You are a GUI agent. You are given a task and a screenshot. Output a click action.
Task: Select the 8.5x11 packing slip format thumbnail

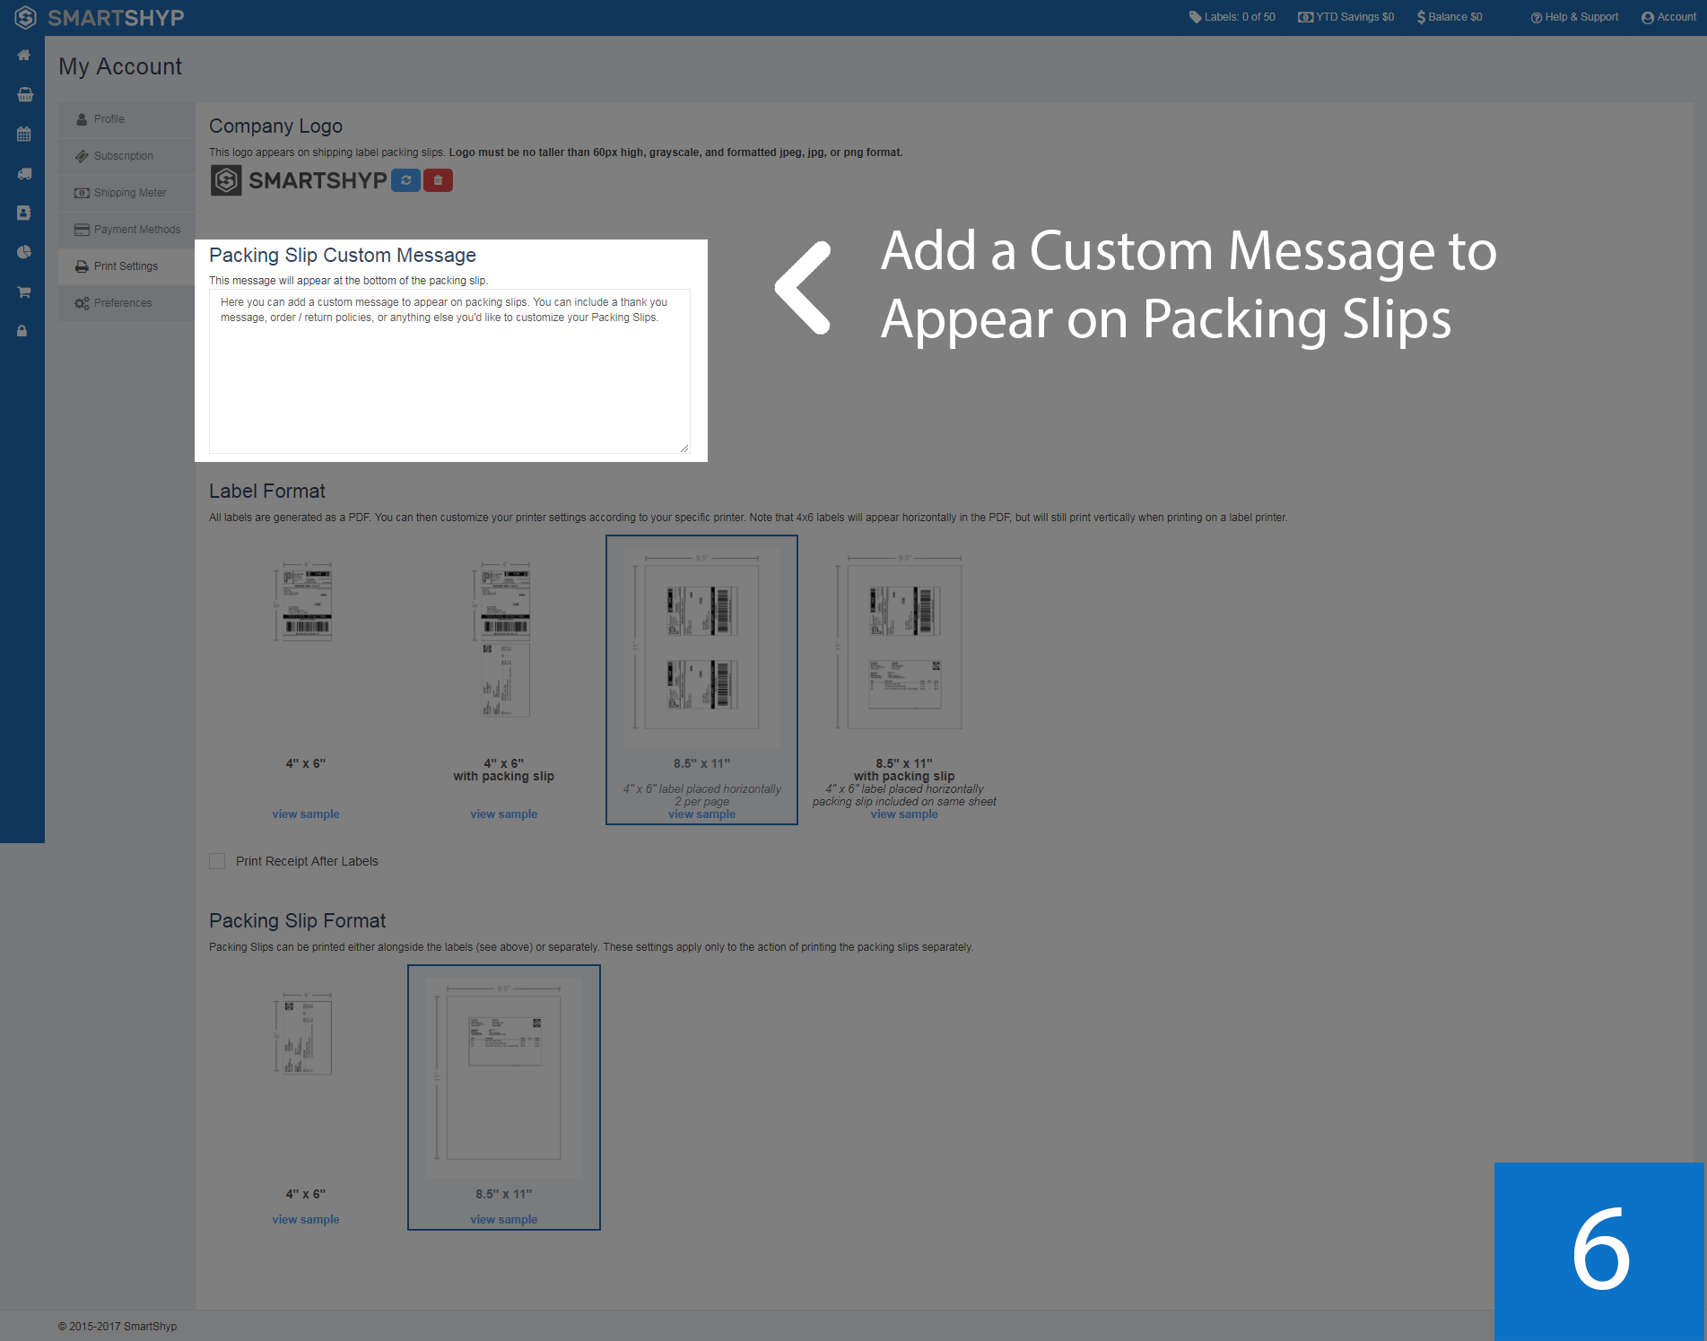click(x=504, y=1077)
